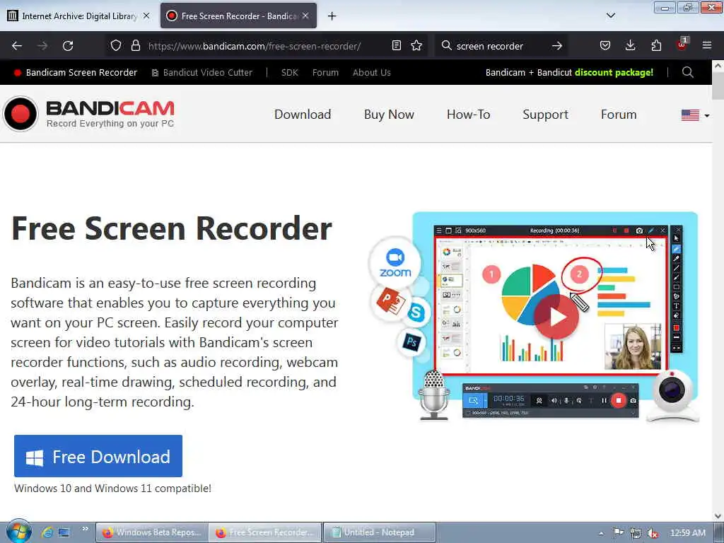The width and height of the screenshot is (724, 543).
Task: Click Show Desktop quick launch icon
Action: tap(64, 532)
